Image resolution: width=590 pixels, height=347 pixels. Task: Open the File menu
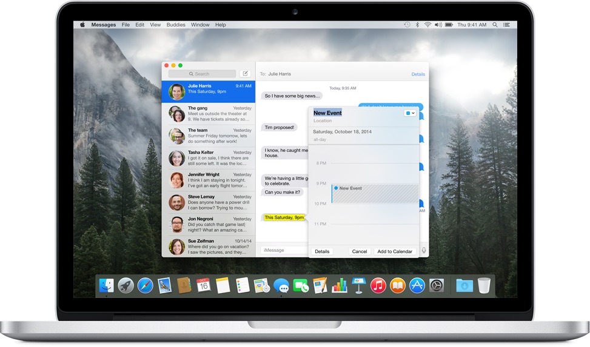(126, 24)
